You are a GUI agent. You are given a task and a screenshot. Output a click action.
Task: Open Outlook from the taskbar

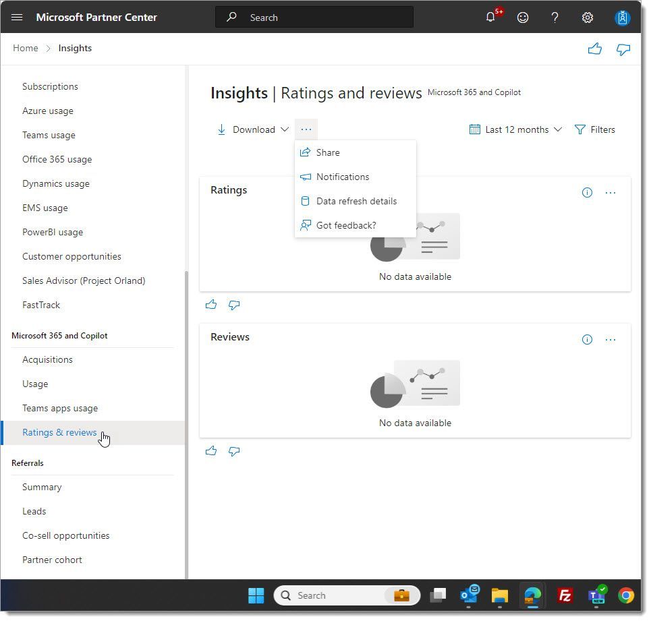[x=470, y=595]
